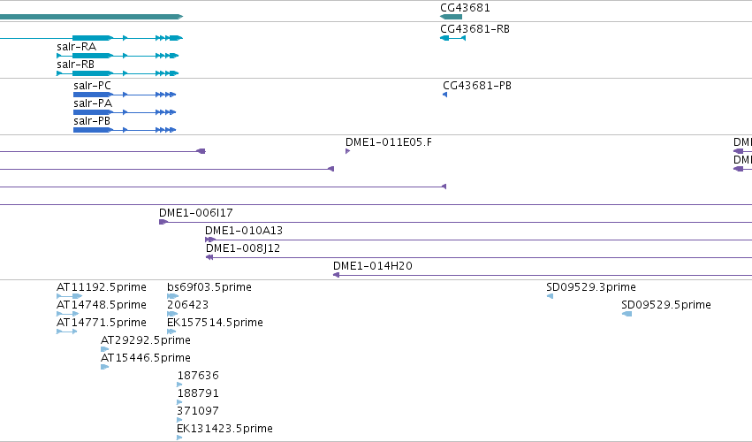Select the salr-PA protein feature
The width and height of the screenshot is (752, 442).
tap(125, 112)
